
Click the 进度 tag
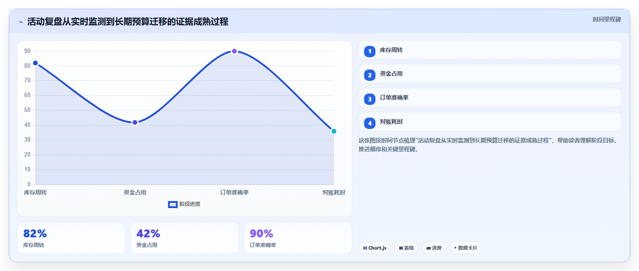tap(434, 248)
